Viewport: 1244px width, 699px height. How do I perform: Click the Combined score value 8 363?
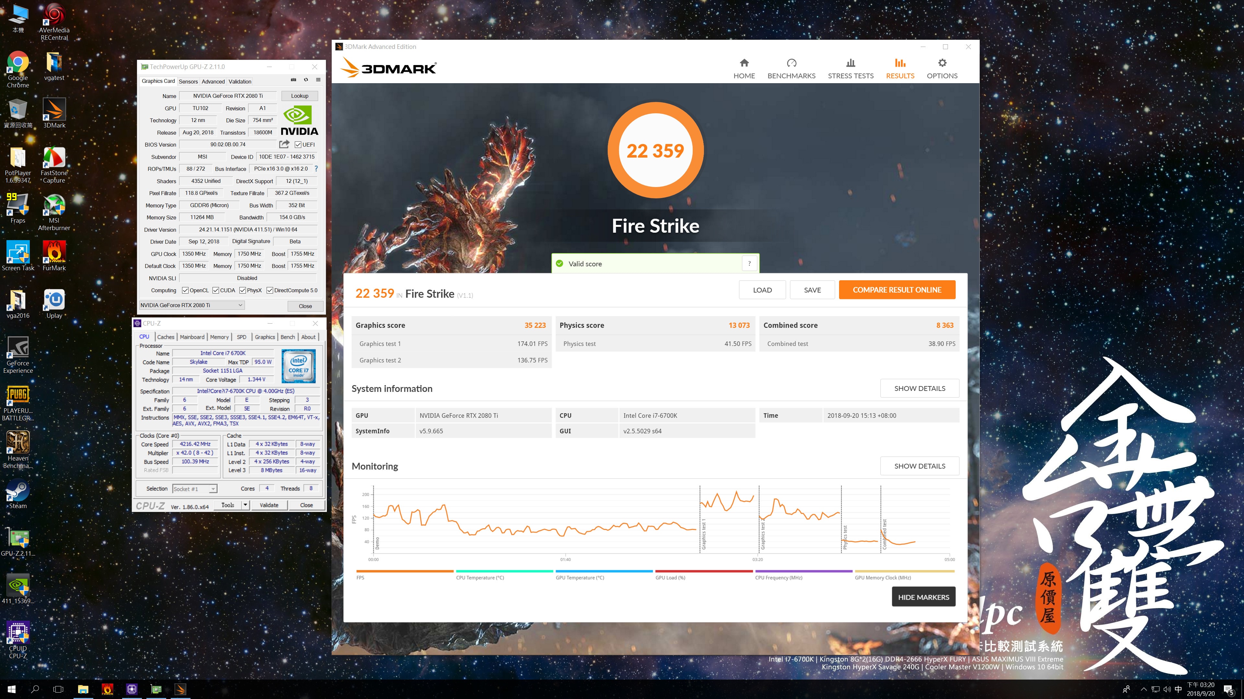945,325
